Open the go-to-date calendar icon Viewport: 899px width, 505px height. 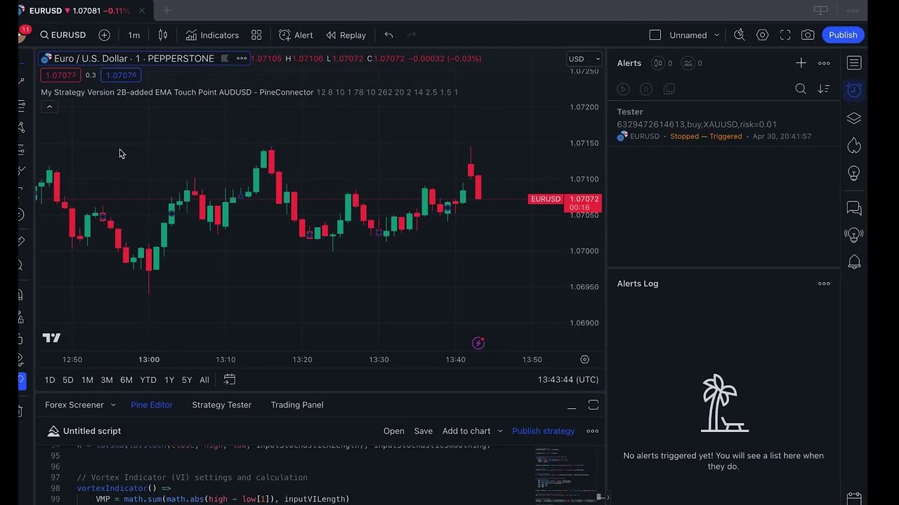point(229,379)
